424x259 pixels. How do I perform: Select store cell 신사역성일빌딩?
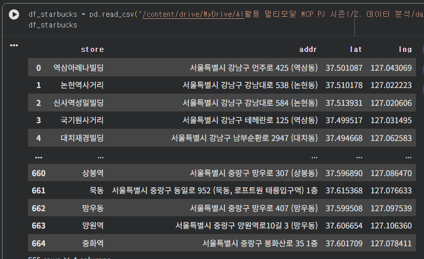point(78,103)
